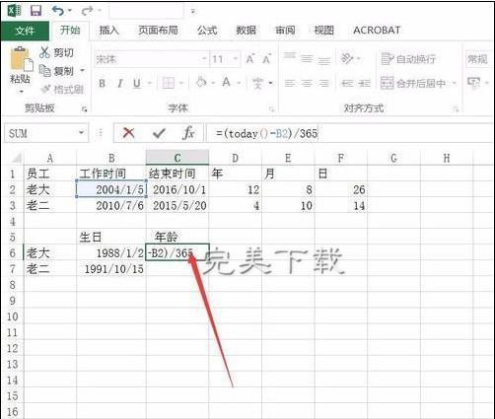Center text horizontally
The width and height of the screenshot is (495, 419).
[307, 83]
